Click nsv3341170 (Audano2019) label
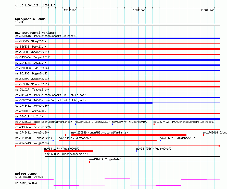 62,149
